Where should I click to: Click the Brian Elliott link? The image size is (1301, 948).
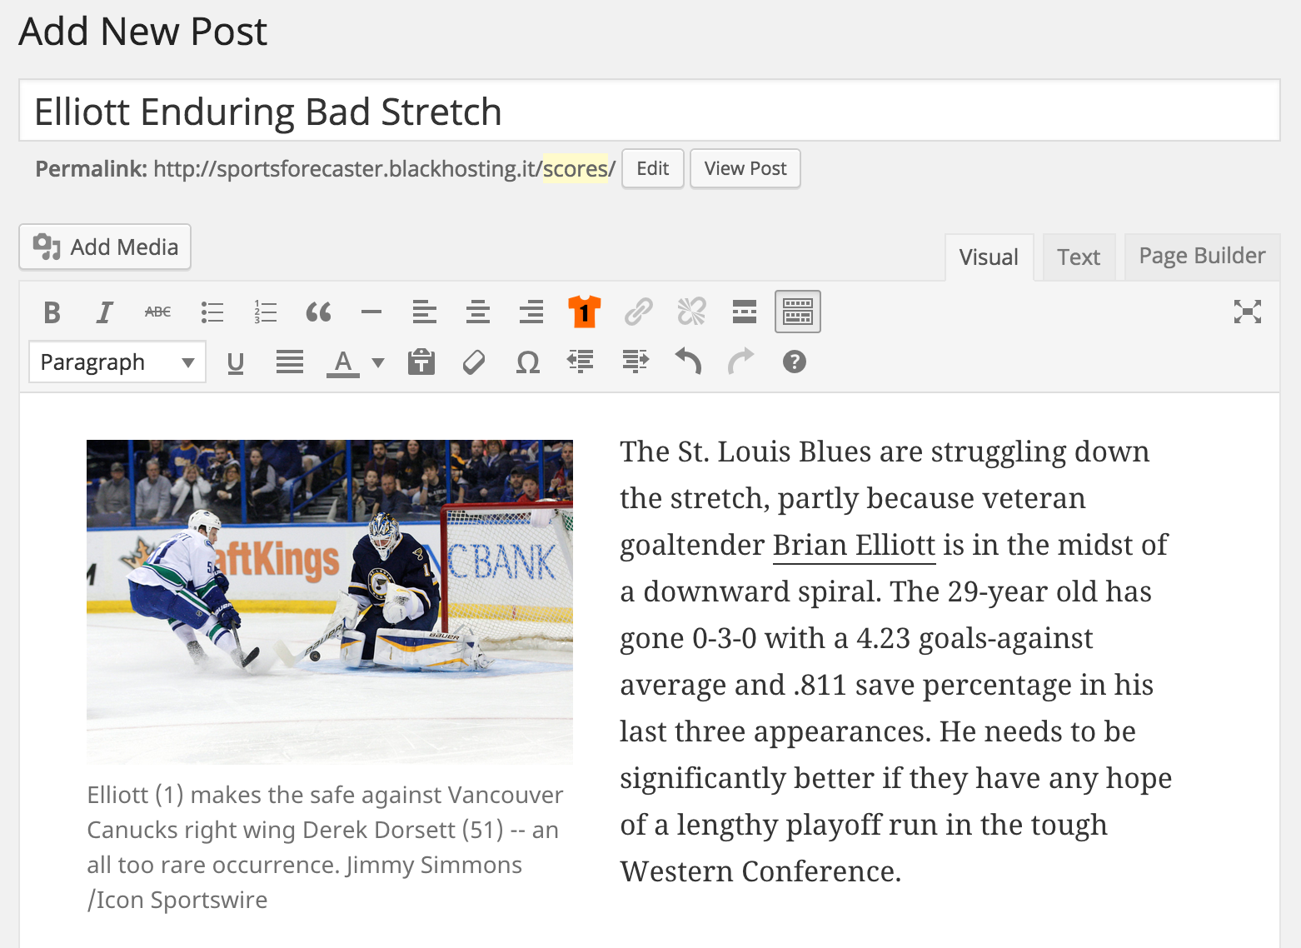coord(855,545)
